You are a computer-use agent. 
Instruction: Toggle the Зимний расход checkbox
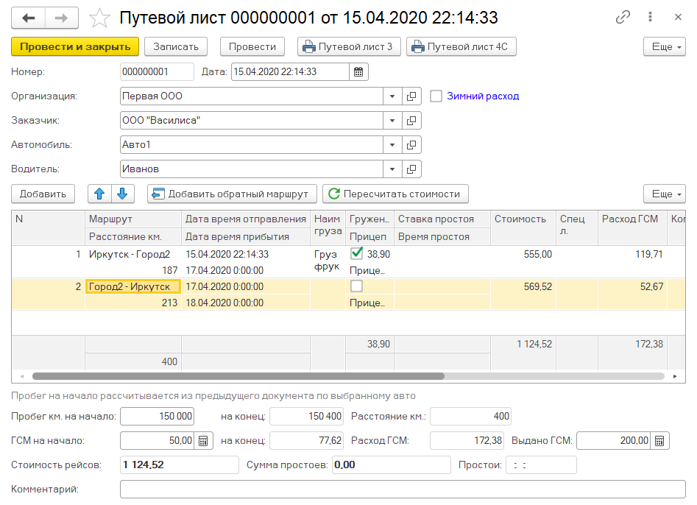436,96
